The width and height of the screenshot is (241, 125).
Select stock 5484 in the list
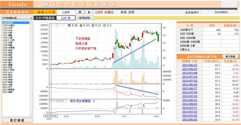click(x=8, y=75)
